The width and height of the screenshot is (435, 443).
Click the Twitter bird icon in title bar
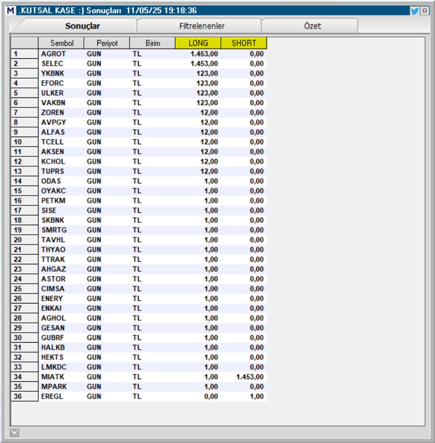click(x=415, y=11)
